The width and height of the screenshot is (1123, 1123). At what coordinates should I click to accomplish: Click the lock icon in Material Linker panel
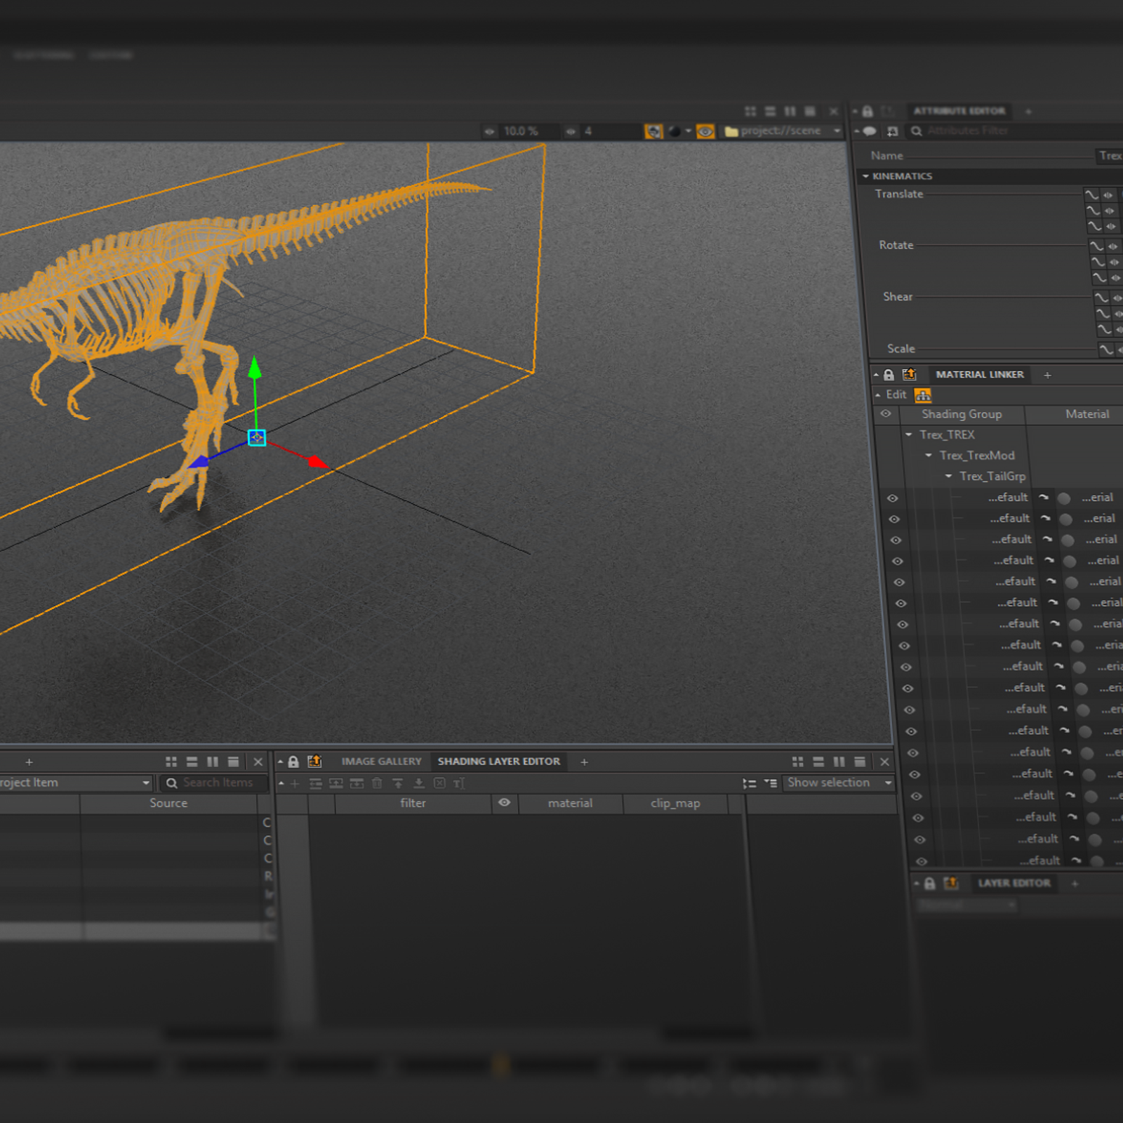pyautogui.click(x=889, y=375)
